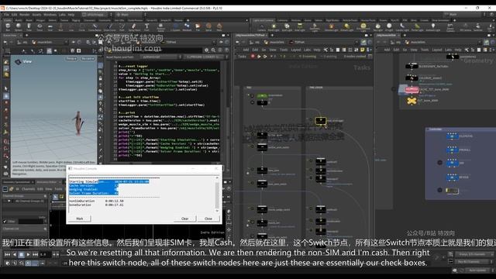Screen dimensions: 496x279
Task: Select the yellow-highlighted node in Tasks network
Action: point(320,121)
